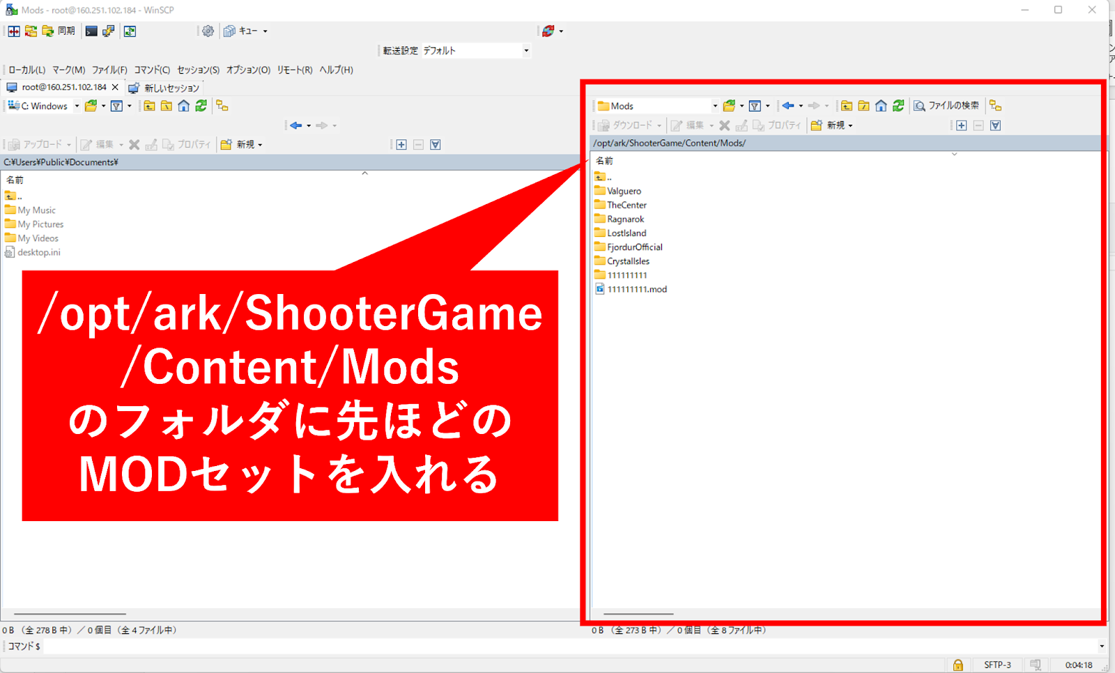Select the Ragnarok folder
This screenshot has width=1115, height=673.
[620, 219]
